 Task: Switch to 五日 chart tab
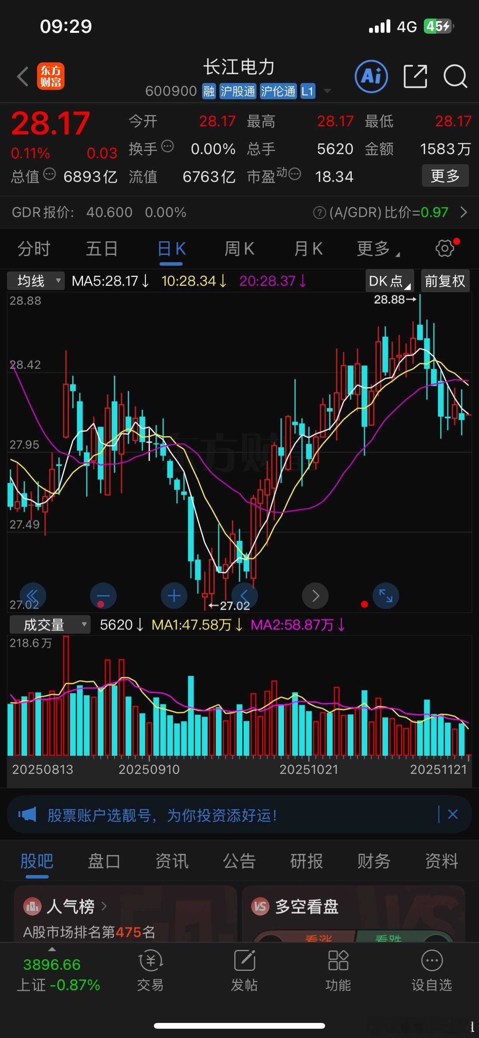pyautogui.click(x=102, y=249)
